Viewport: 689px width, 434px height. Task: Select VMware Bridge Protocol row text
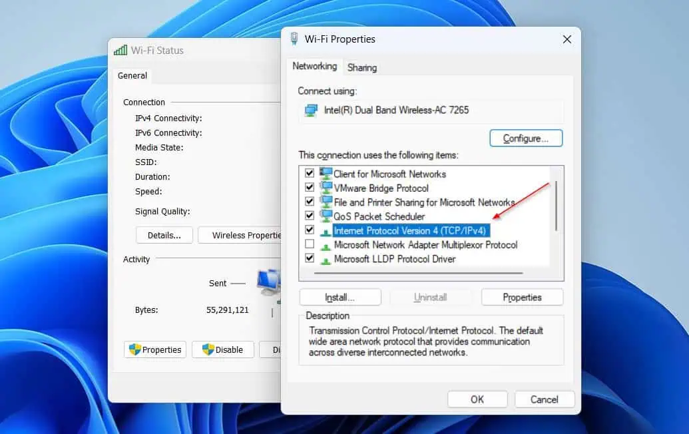(381, 188)
